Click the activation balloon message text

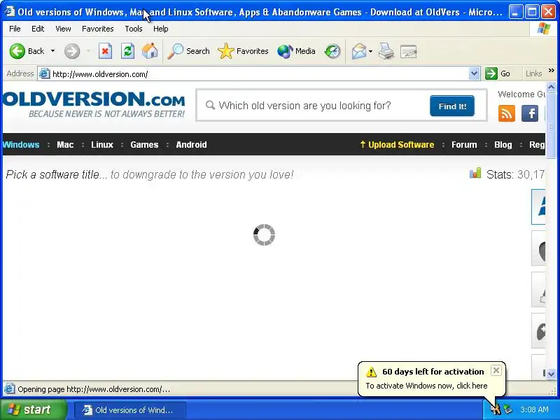(426, 386)
